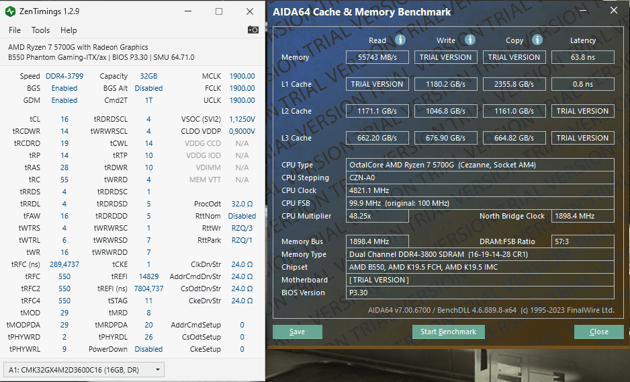The width and height of the screenshot is (630, 382).
Task: Minimize the AIDA64 benchmark window
Action: click(584, 11)
